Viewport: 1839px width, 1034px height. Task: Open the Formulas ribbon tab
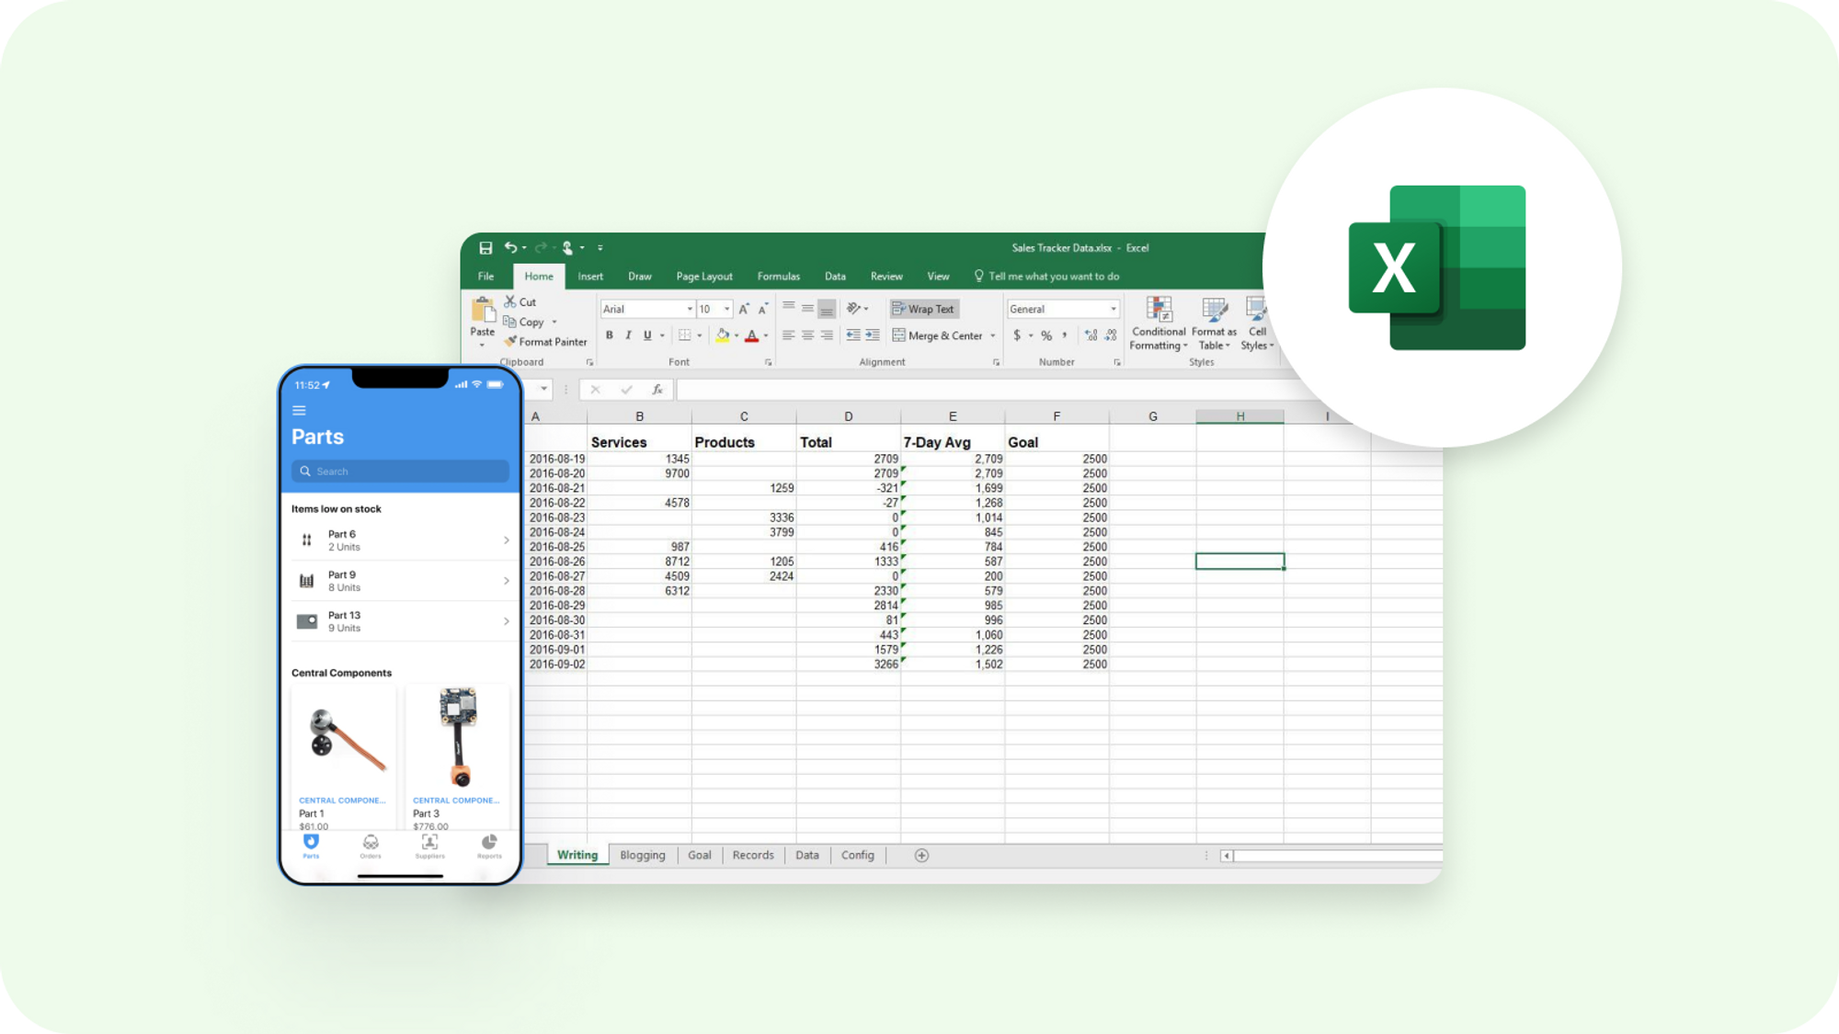click(775, 275)
